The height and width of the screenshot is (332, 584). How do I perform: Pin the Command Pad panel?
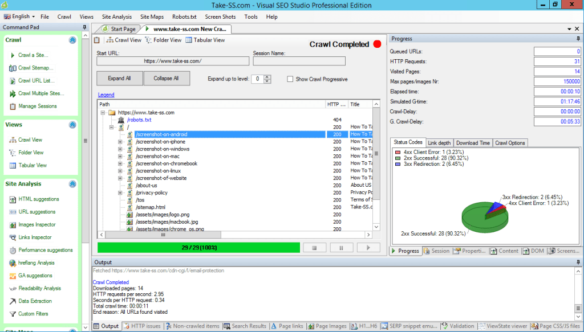pos(84,27)
